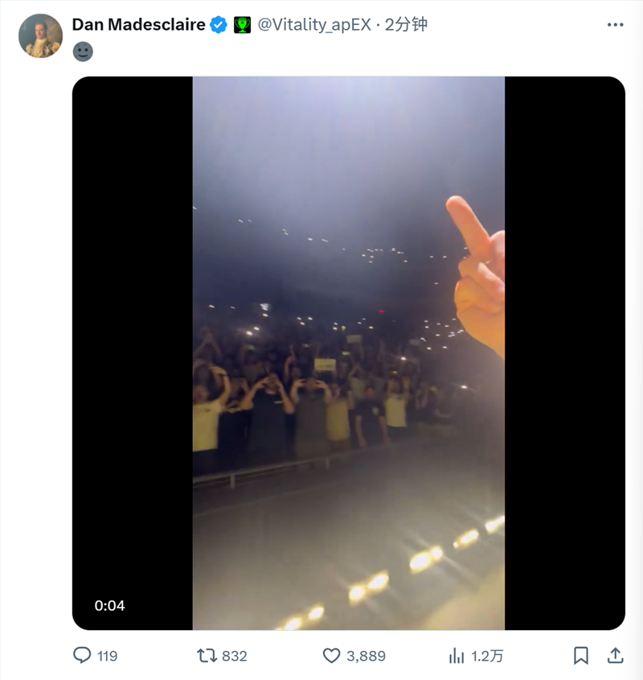Screen dimensions: 643x680
Task: Click the reply speech bubble icon
Action: click(x=82, y=655)
